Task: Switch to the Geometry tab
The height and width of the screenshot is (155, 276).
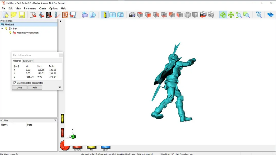Action: click(28, 61)
